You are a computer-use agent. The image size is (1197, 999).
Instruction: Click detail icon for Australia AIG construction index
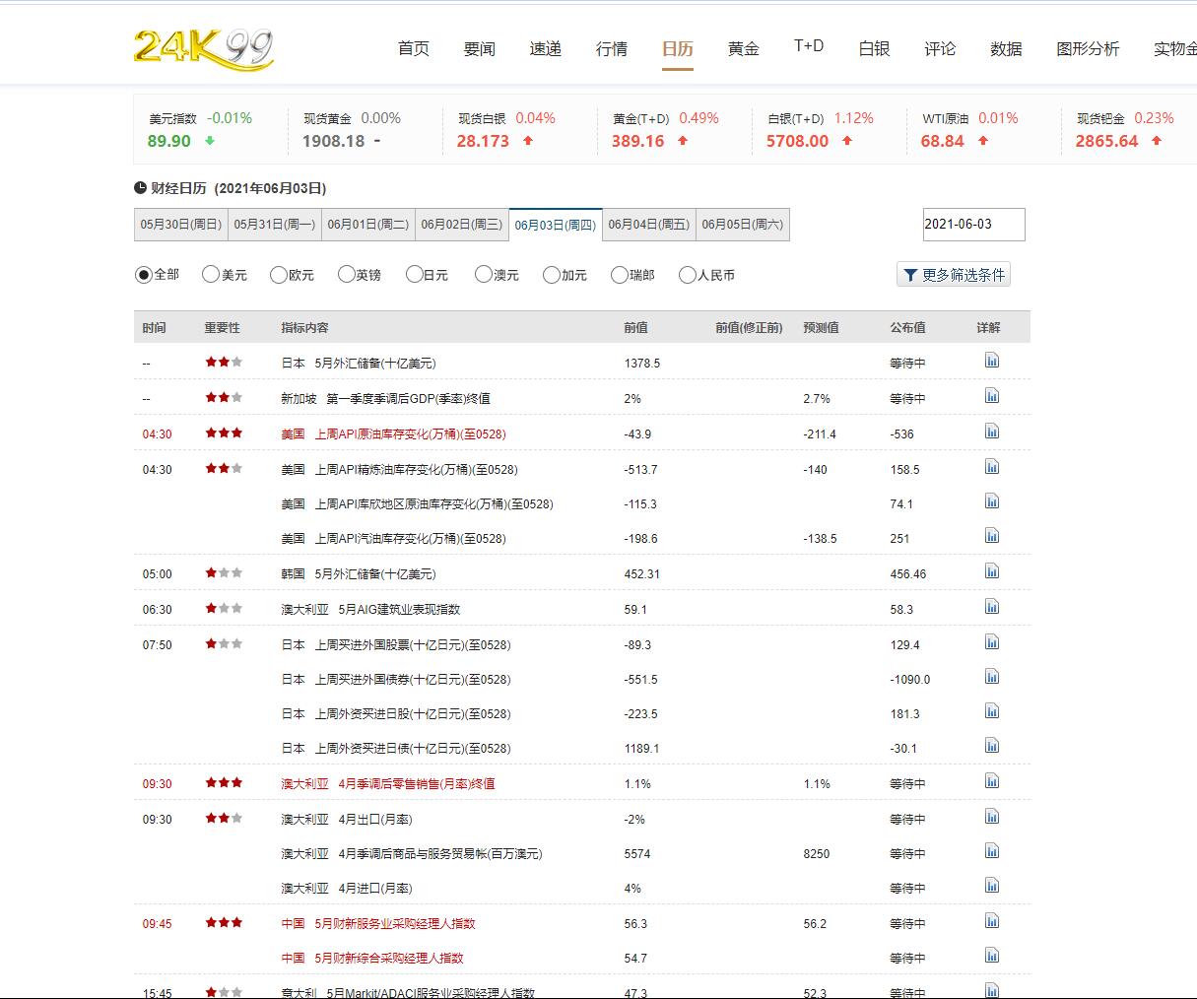point(991,607)
